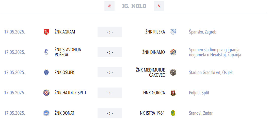Image resolution: width=270 pixels, height=121 pixels.
Task: Open the NK Istra 1961 team link
Action: click(x=152, y=113)
